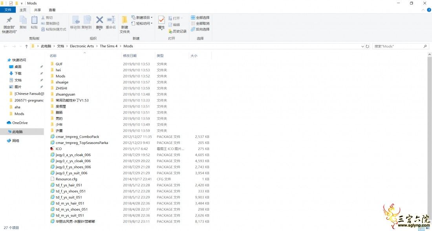Expand the chevron after Electronic Arts breadcrumb
Viewport: 432px width, 231px height.
[97, 46]
